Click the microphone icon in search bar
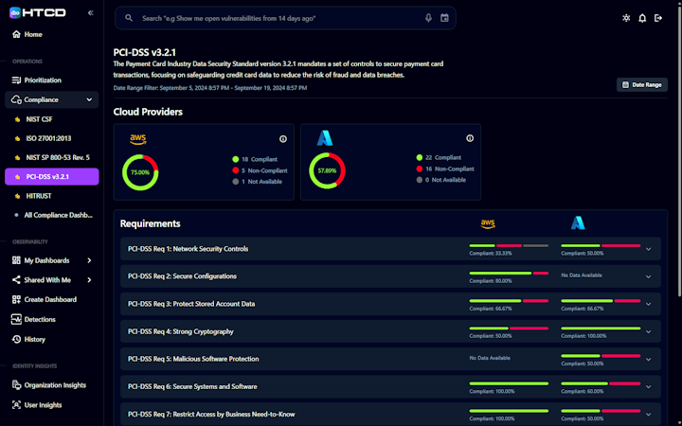Viewport: 682px width, 426px height. click(428, 18)
